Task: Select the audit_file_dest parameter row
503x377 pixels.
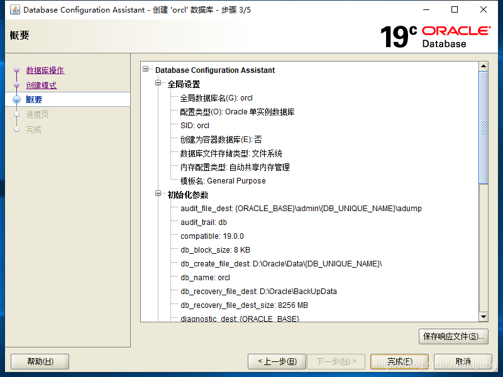Action: (x=301, y=209)
